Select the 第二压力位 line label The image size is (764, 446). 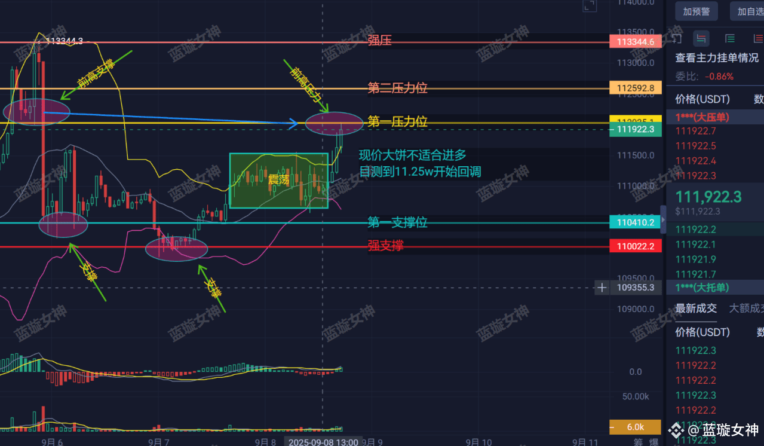(x=397, y=88)
